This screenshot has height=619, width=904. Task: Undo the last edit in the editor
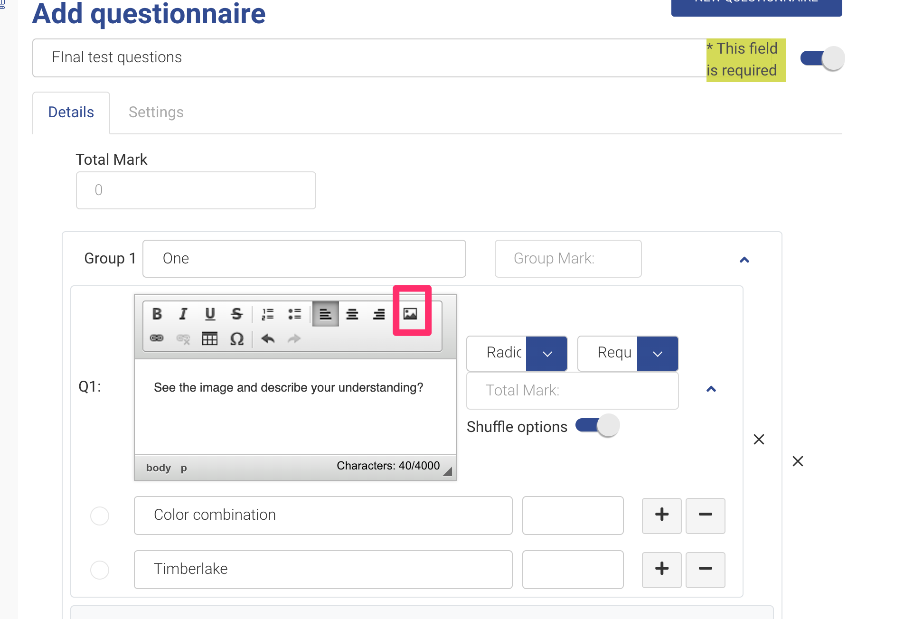(268, 338)
